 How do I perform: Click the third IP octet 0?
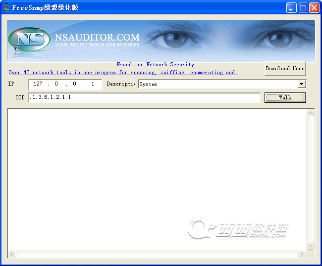point(74,84)
